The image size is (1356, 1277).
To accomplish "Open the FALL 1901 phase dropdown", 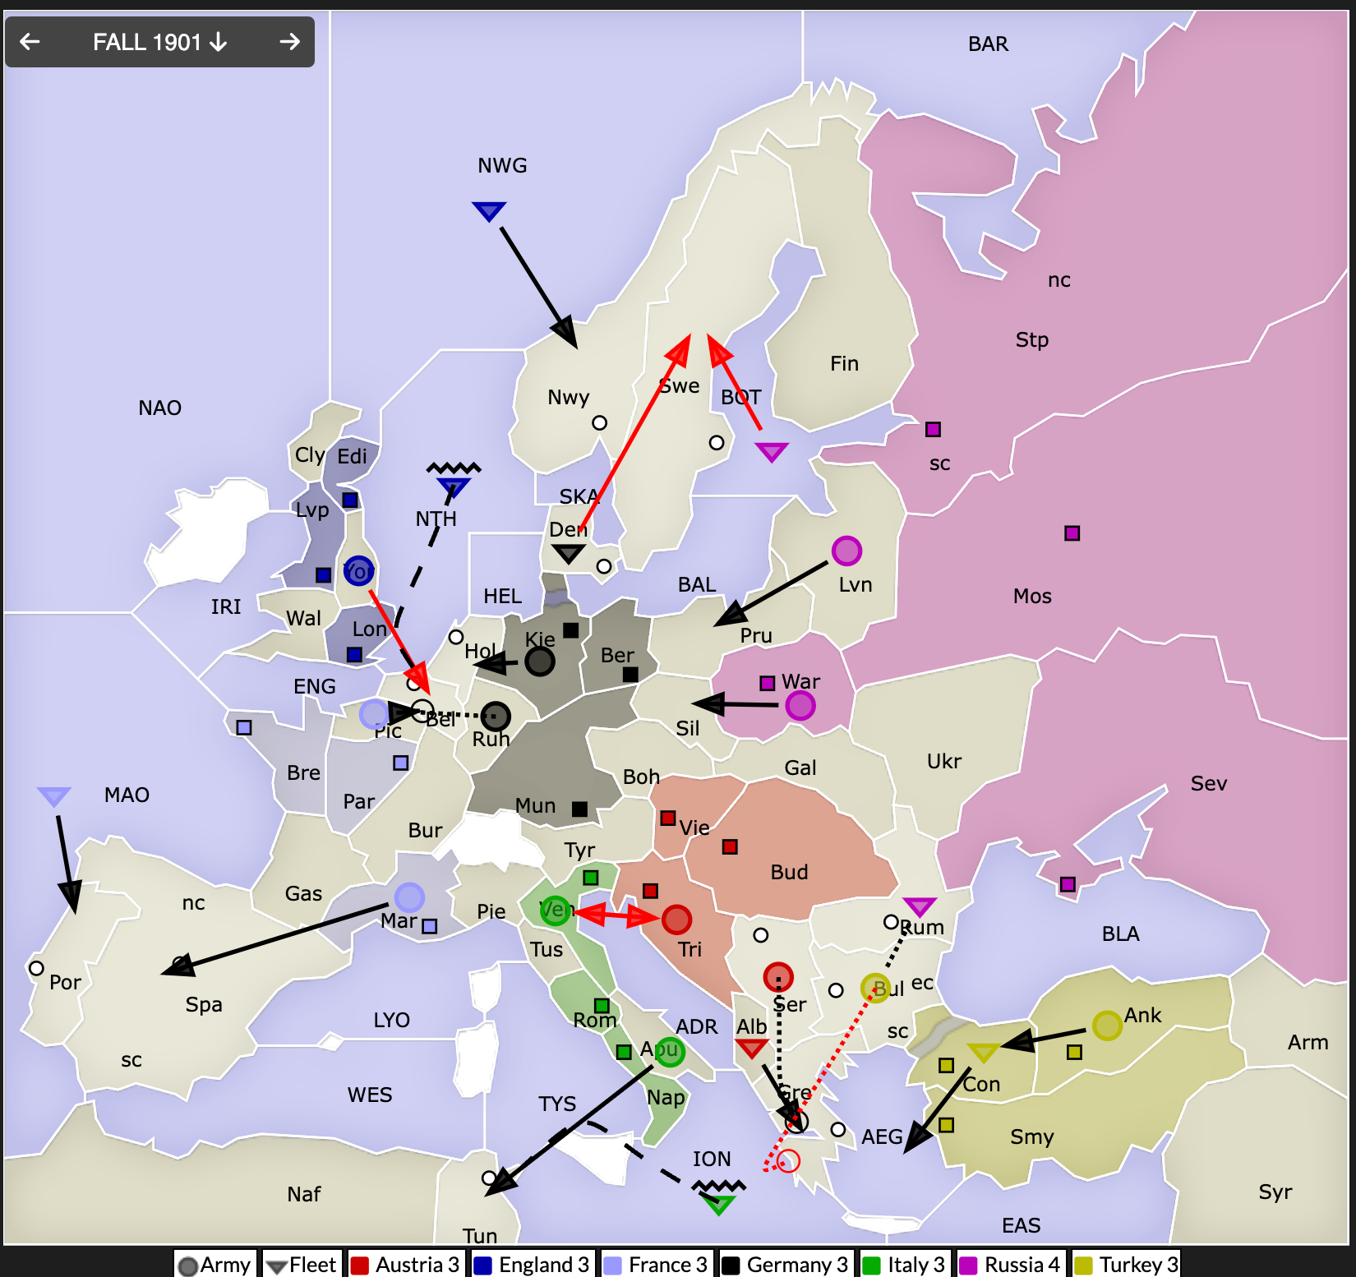I will coord(159,42).
